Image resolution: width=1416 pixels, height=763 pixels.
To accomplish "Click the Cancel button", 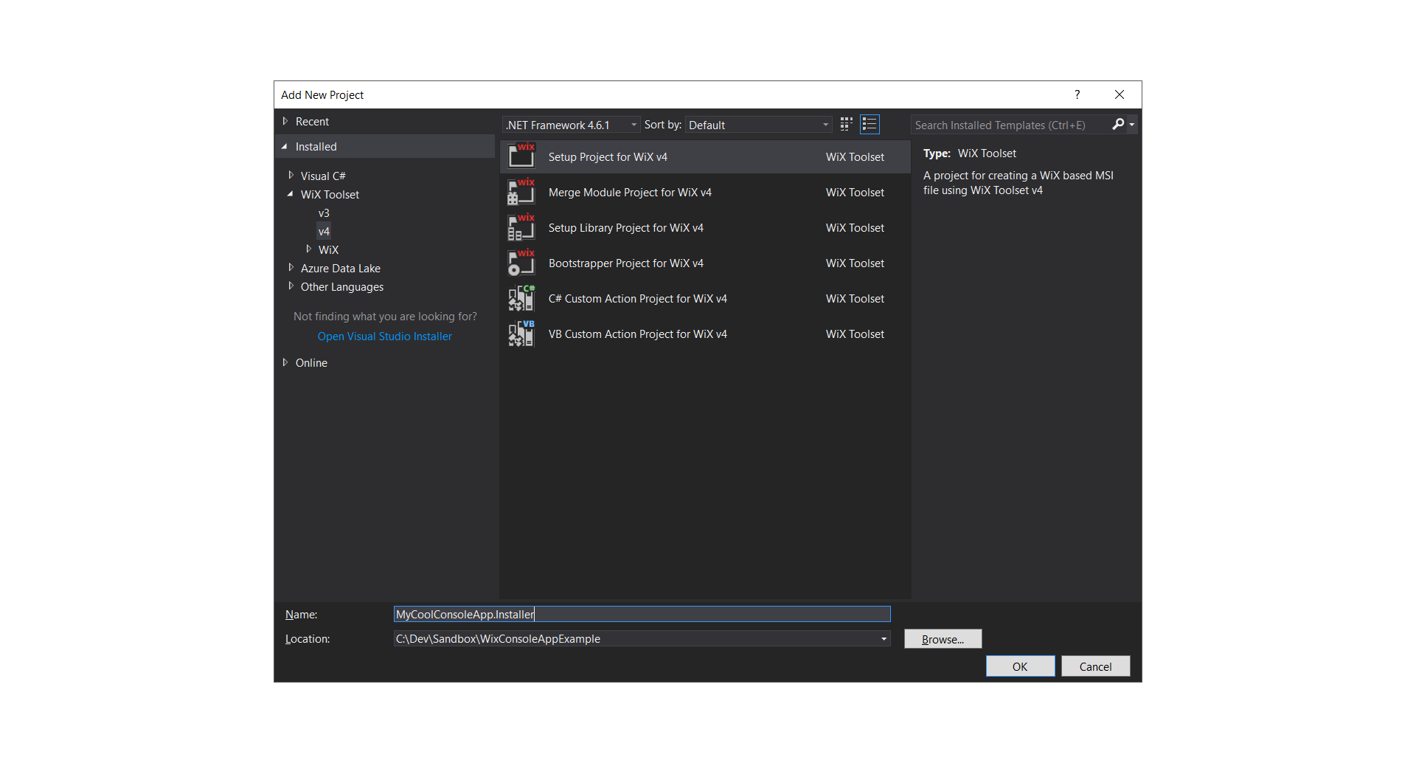I will pyautogui.click(x=1095, y=666).
